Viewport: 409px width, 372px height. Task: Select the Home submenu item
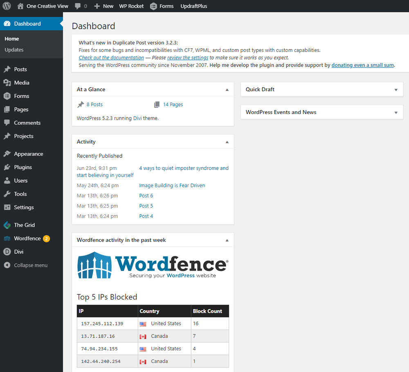point(12,38)
